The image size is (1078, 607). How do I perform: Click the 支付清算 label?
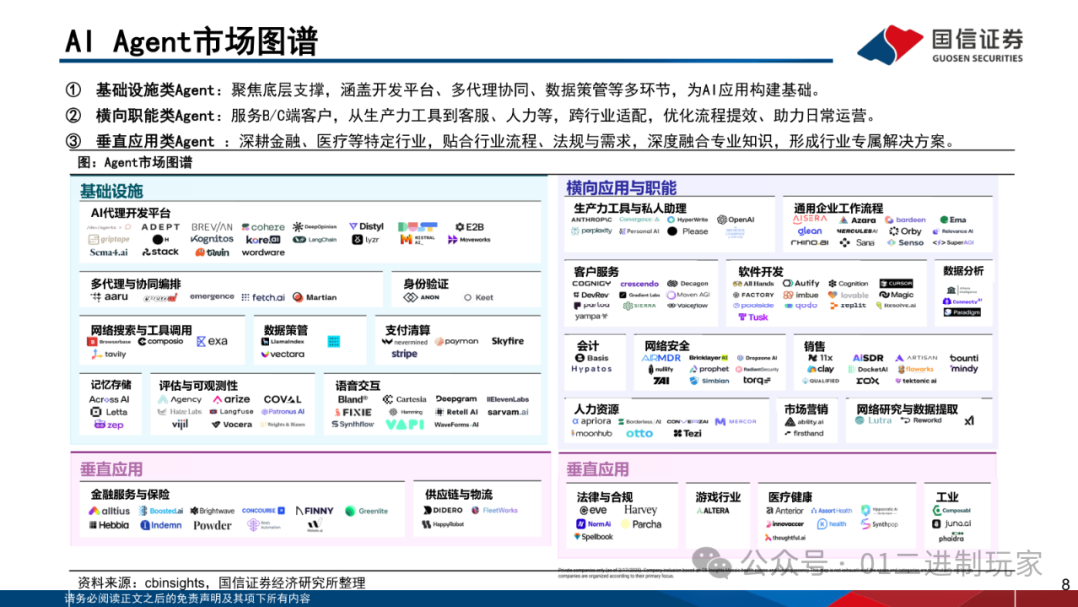click(x=407, y=330)
